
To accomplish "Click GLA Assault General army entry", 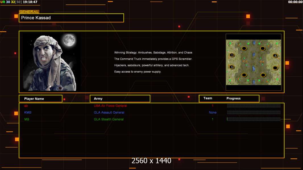I will tap(109, 112).
